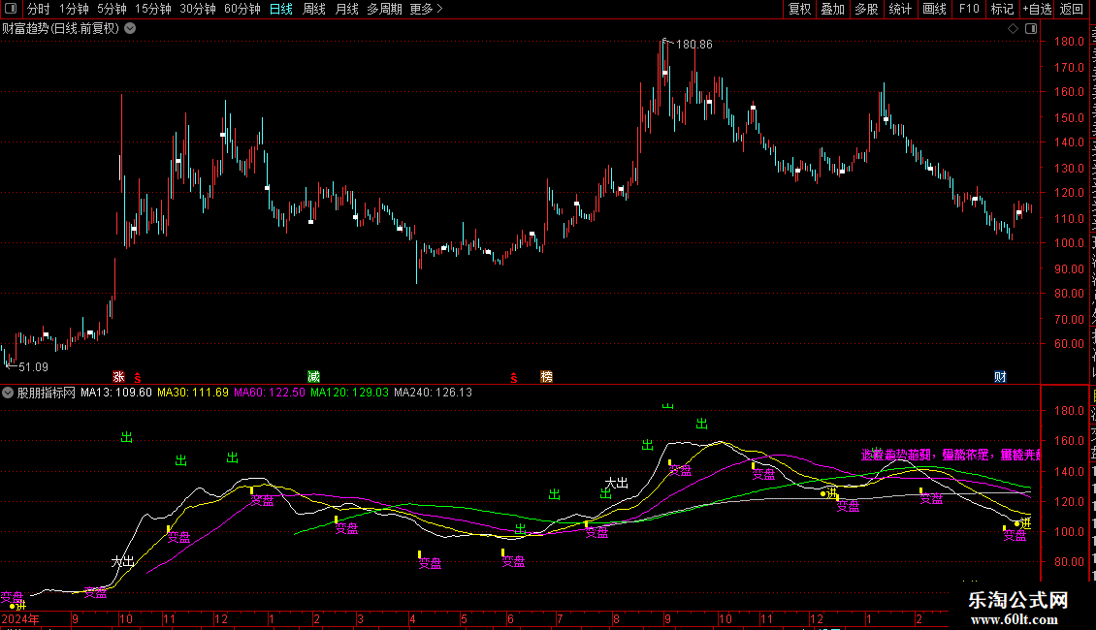Open F10 company information
Image resolution: width=1096 pixels, height=630 pixels.
click(969, 9)
